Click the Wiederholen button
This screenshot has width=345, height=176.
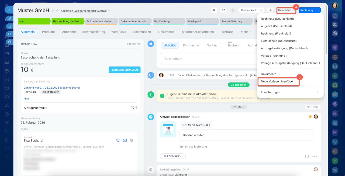[x=172, y=156]
